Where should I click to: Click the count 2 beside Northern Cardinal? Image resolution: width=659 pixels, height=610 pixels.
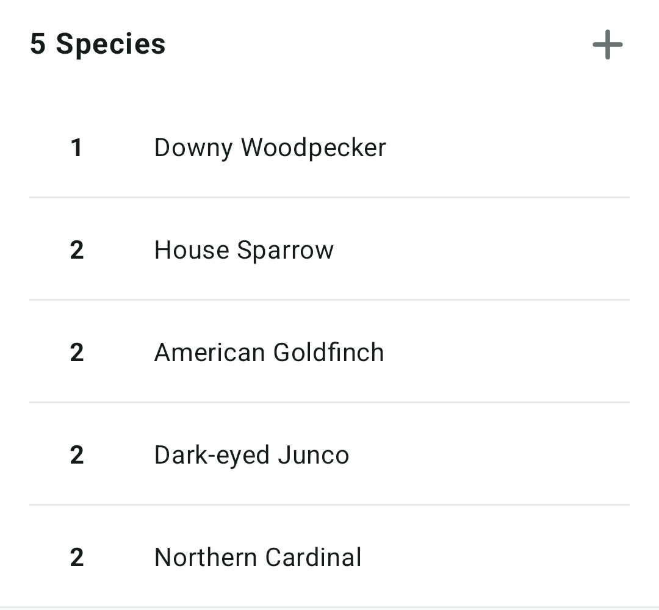[76, 558]
